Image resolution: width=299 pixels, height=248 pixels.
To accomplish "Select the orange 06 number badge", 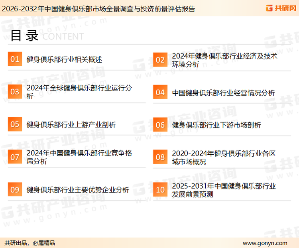I will point(160,125).
